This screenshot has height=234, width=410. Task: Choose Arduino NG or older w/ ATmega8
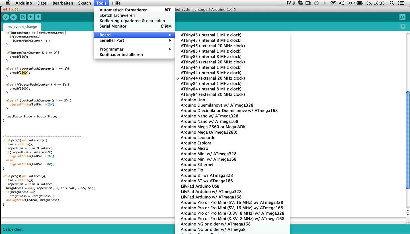232,229
